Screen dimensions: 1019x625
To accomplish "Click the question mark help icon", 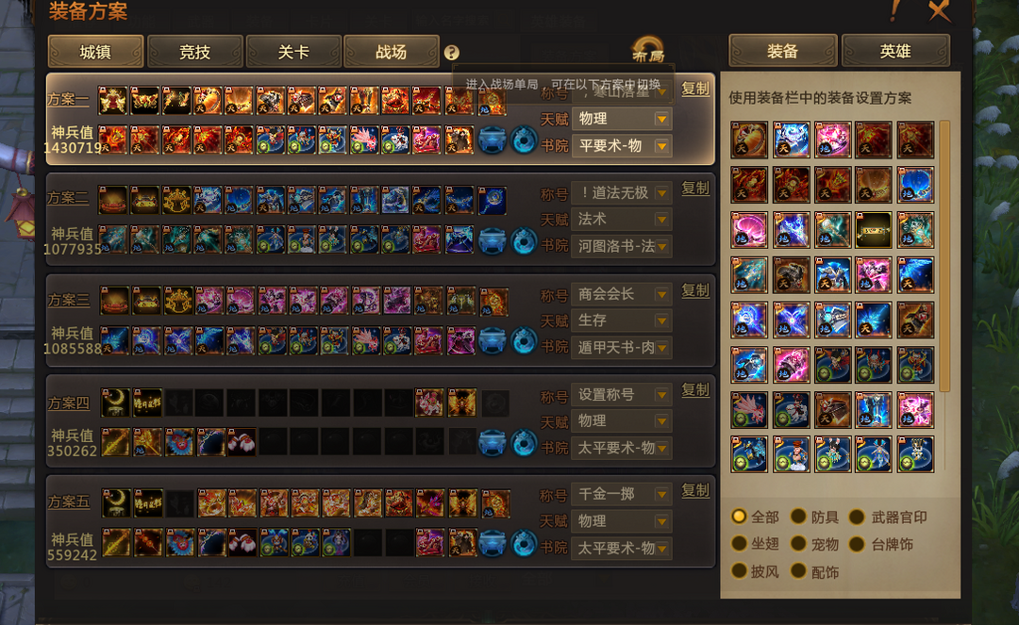I will point(452,53).
